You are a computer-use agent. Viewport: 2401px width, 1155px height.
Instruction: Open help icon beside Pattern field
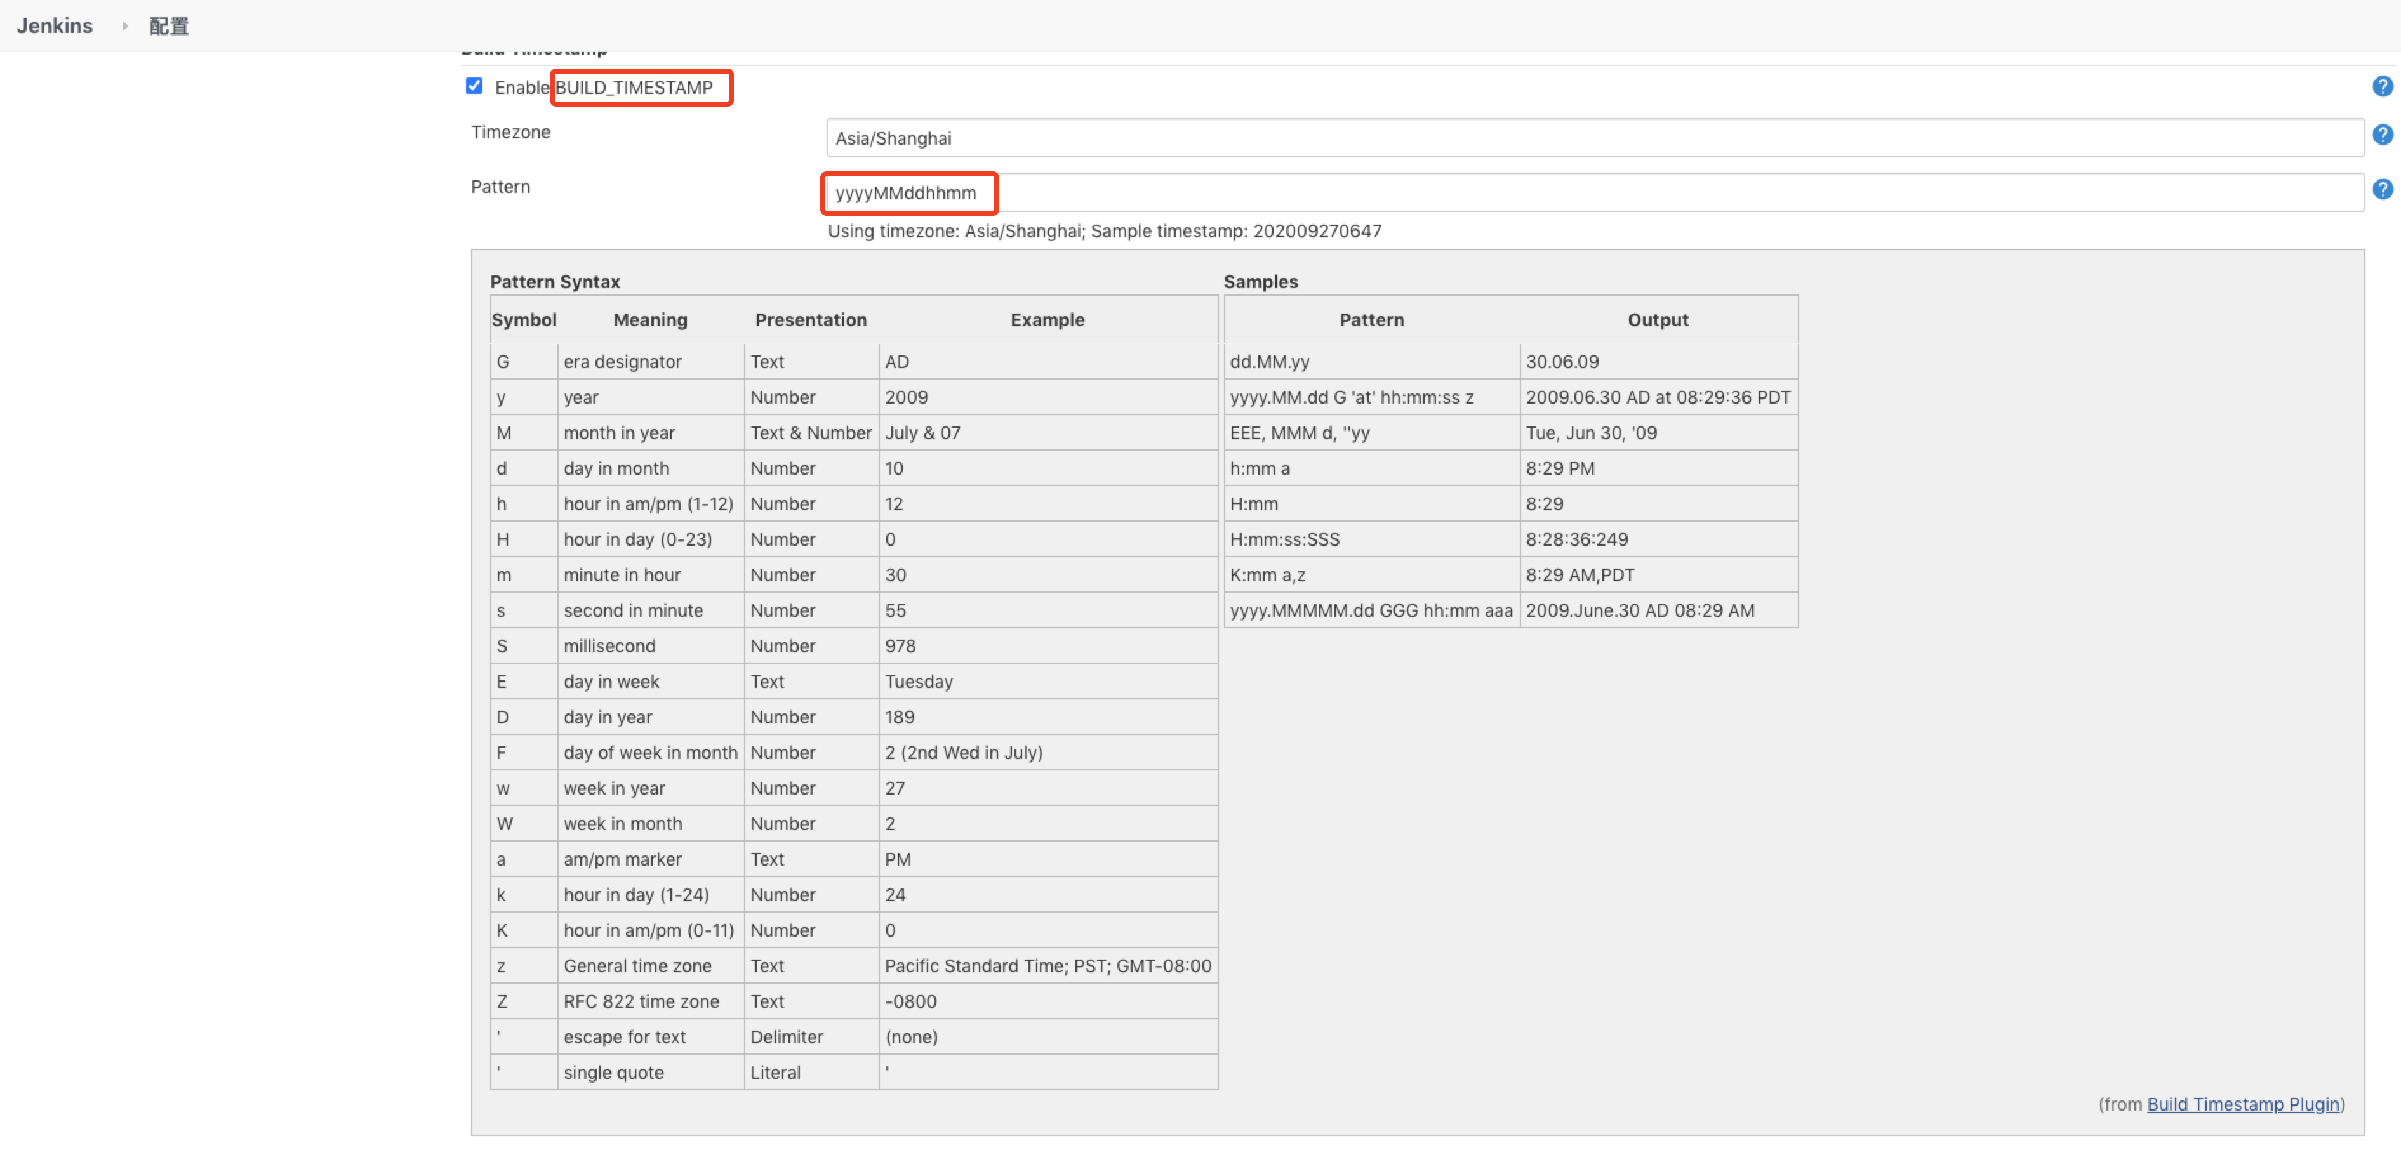coord(2383,190)
